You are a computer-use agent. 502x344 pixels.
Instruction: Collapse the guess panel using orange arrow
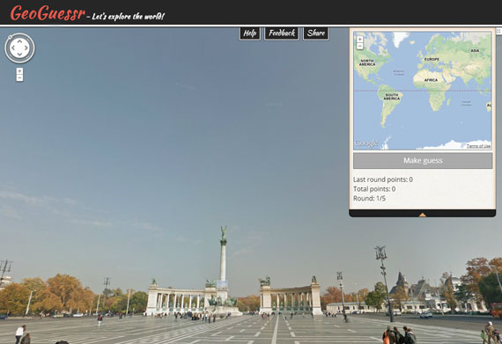pos(422,215)
